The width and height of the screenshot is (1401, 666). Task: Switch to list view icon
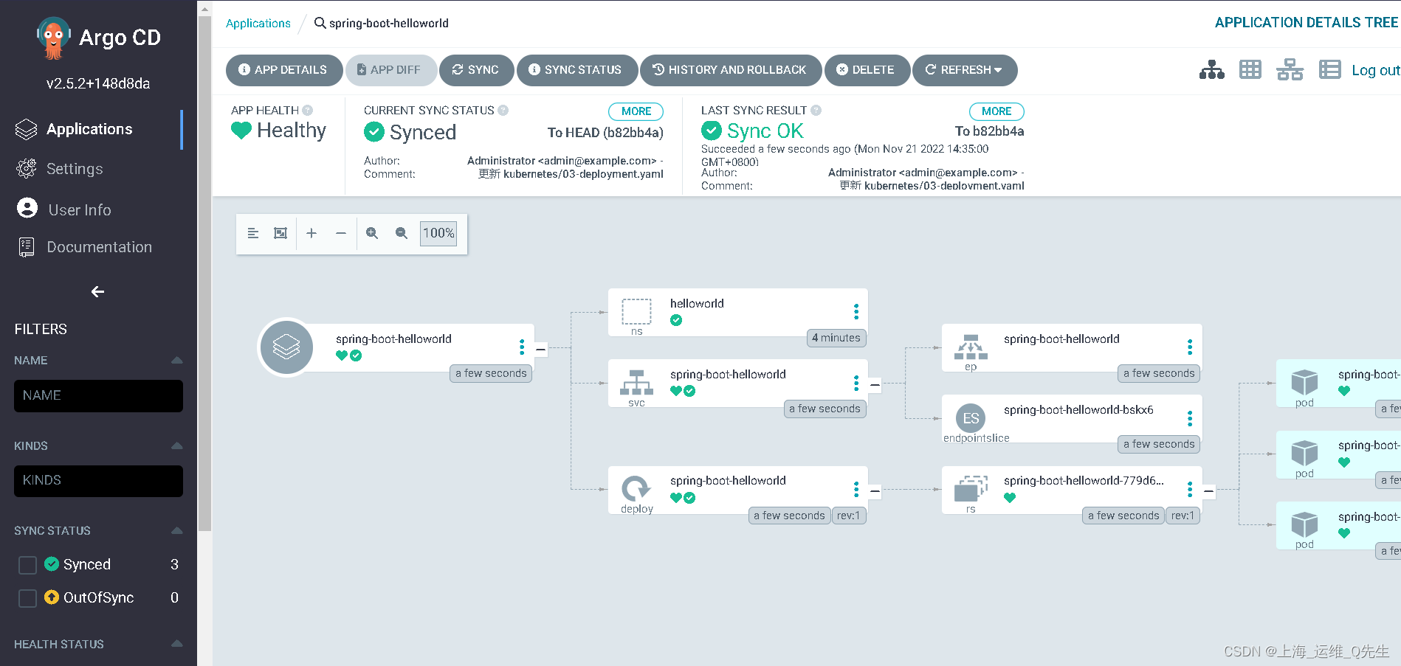point(1329,70)
